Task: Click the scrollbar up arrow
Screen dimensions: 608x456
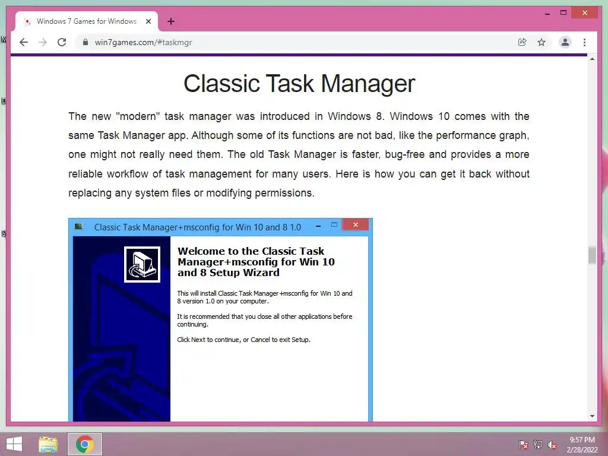Action: click(x=592, y=59)
